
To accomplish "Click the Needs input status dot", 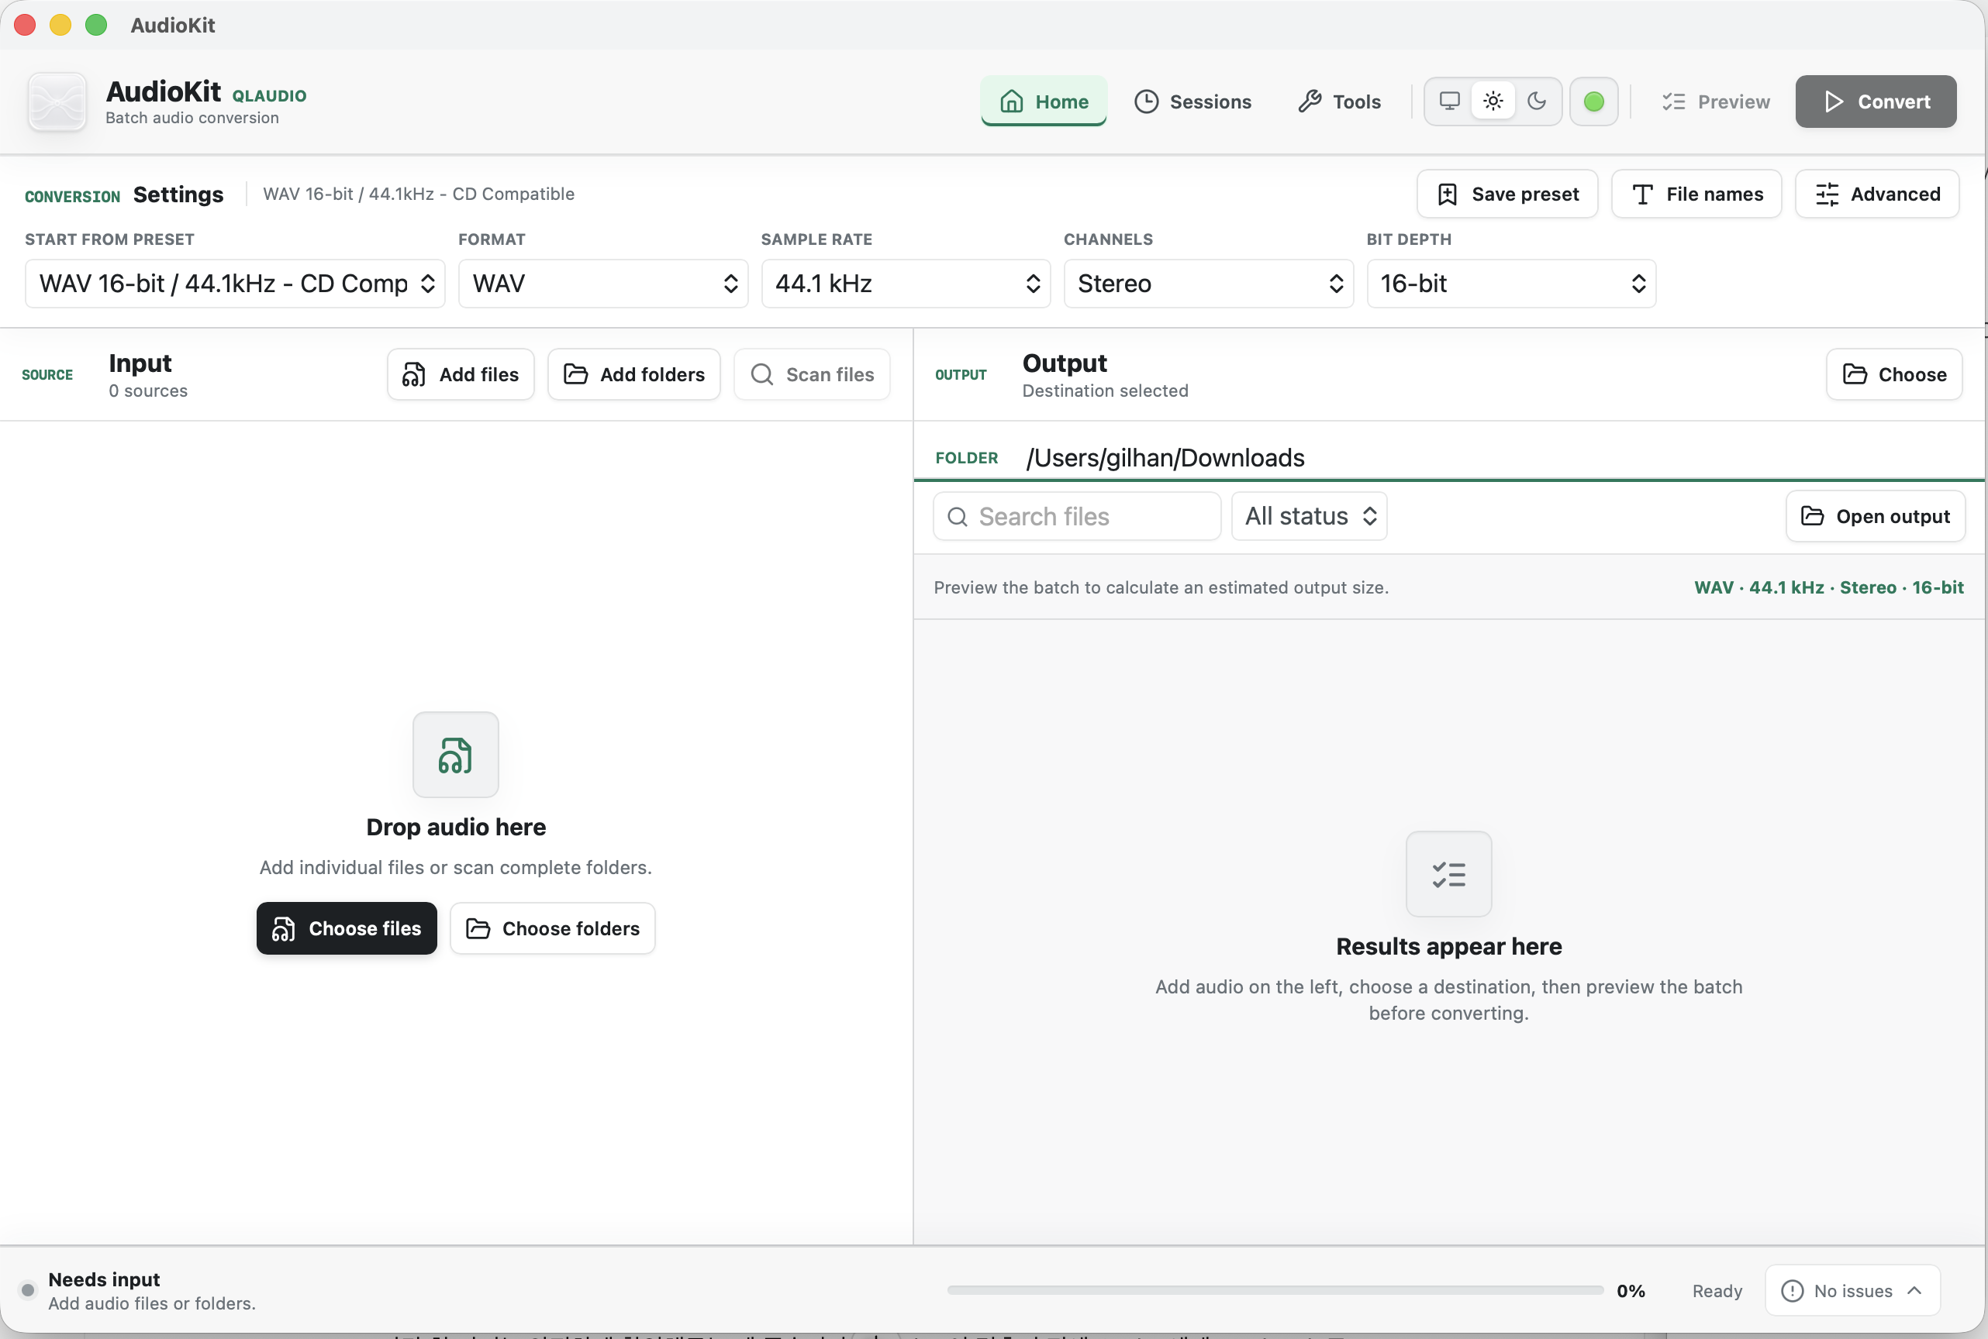I will [28, 1290].
